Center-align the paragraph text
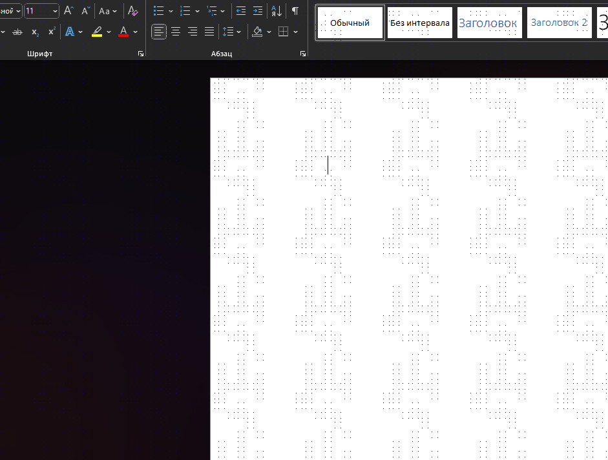The height and width of the screenshot is (460, 608). (x=176, y=31)
